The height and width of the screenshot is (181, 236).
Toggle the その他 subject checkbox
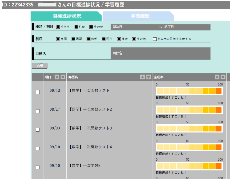click(134, 39)
